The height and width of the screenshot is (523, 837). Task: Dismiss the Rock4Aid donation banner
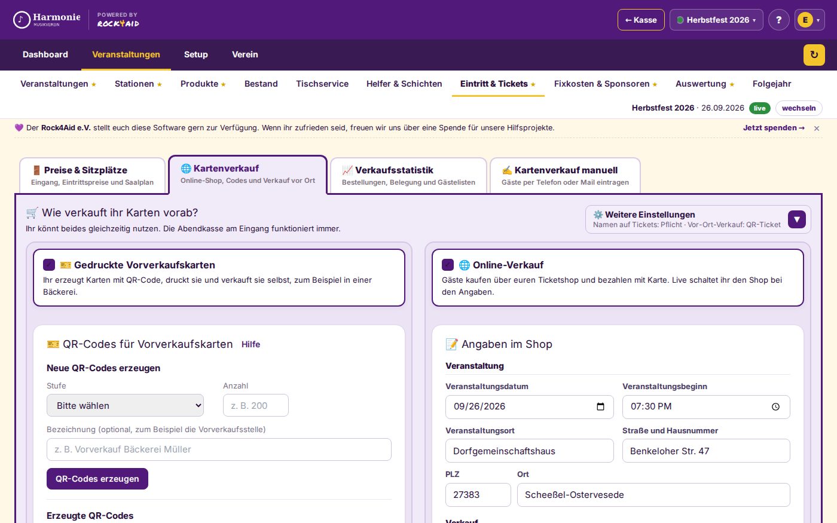pos(817,129)
